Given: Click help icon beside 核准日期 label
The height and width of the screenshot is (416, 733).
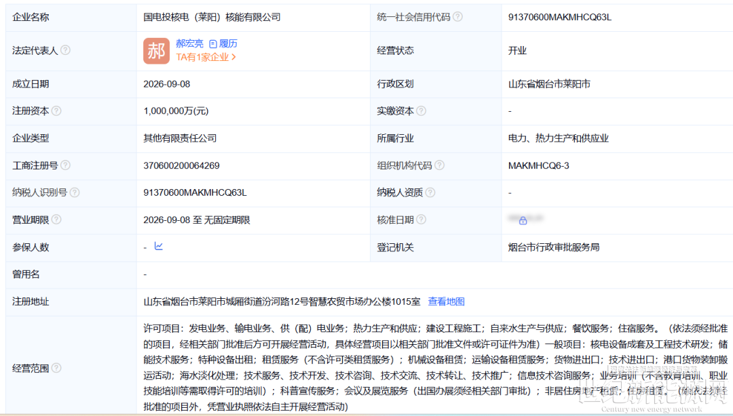Looking at the screenshot, I should click(x=421, y=220).
